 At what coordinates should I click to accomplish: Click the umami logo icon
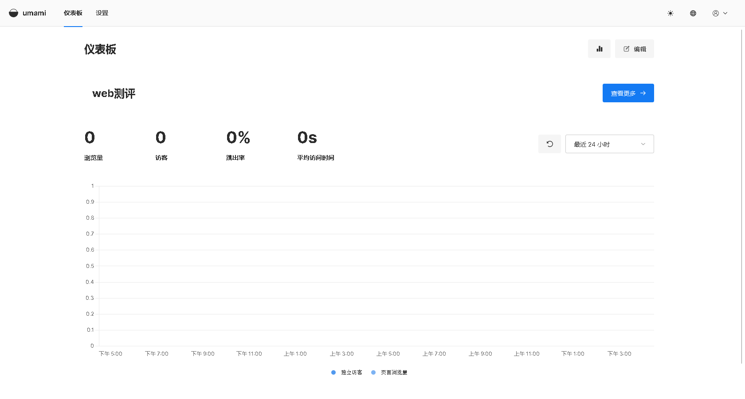14,13
